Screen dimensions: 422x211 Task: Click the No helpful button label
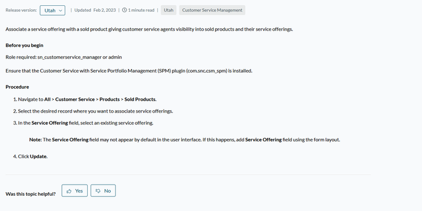(x=107, y=191)
